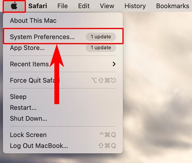Image resolution: width=192 pixels, height=163 pixels.
Task: Open the Edit menu
Action: (x=84, y=6)
